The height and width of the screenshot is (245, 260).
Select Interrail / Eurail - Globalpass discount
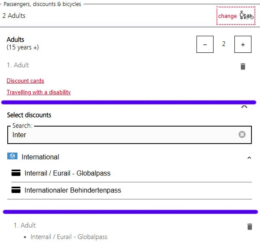[67, 173]
